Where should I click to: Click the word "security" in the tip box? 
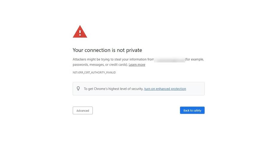point(137,89)
